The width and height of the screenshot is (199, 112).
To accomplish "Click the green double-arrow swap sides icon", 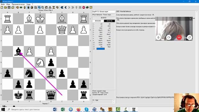I will [x=21, y=7].
